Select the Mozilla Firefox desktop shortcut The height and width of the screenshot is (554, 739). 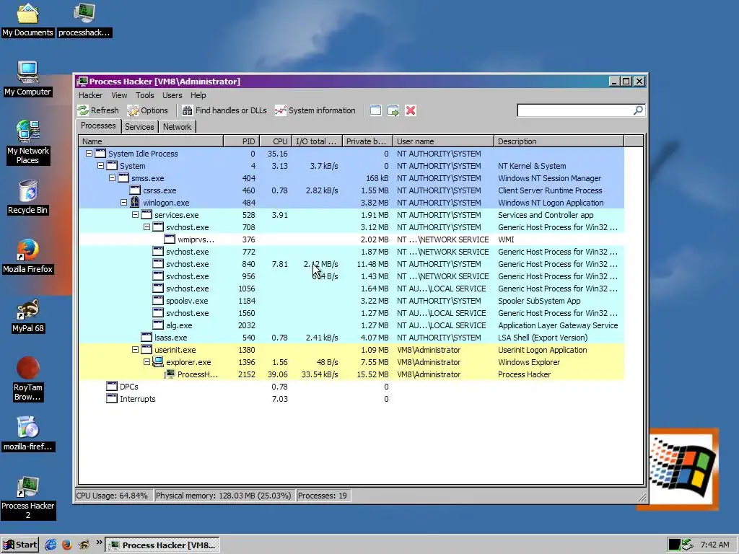[27, 257]
